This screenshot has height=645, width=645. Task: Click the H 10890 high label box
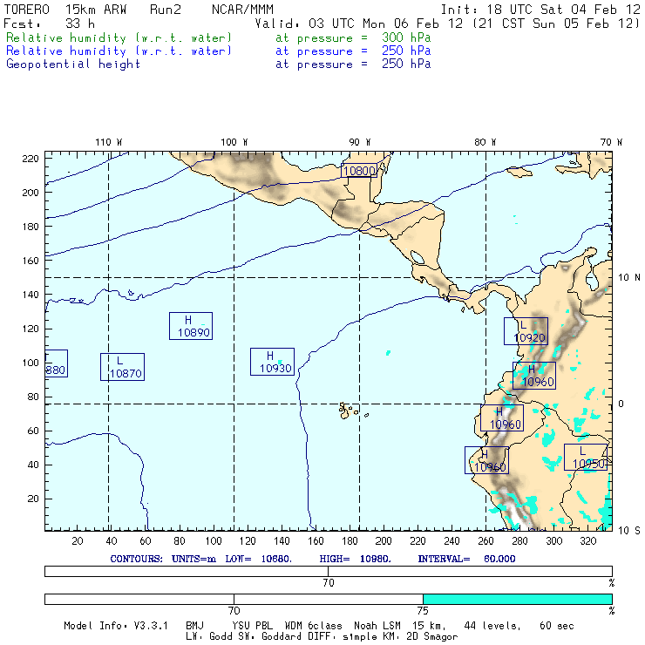[191, 326]
